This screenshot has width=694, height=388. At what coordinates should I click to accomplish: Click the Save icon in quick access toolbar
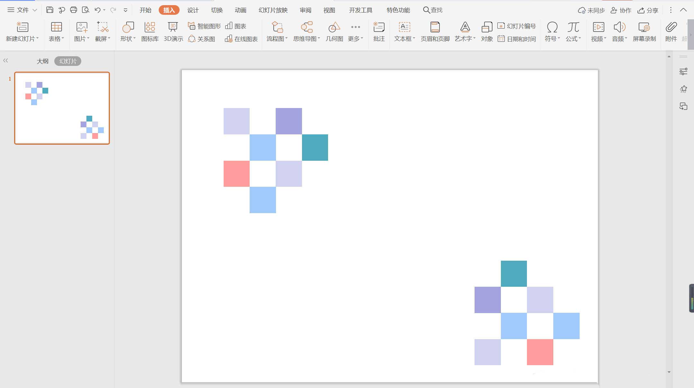49,10
